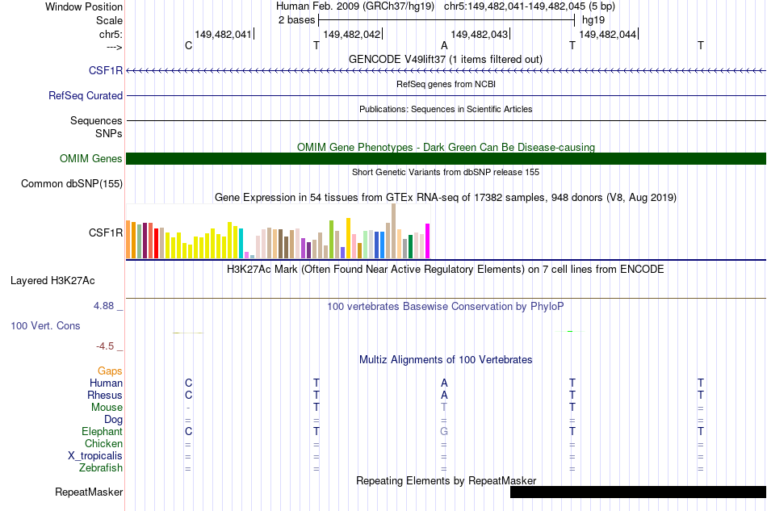Open 100 vertebrates Basewise Conservation by PhyloP
The image size is (767, 511).
click(x=446, y=307)
